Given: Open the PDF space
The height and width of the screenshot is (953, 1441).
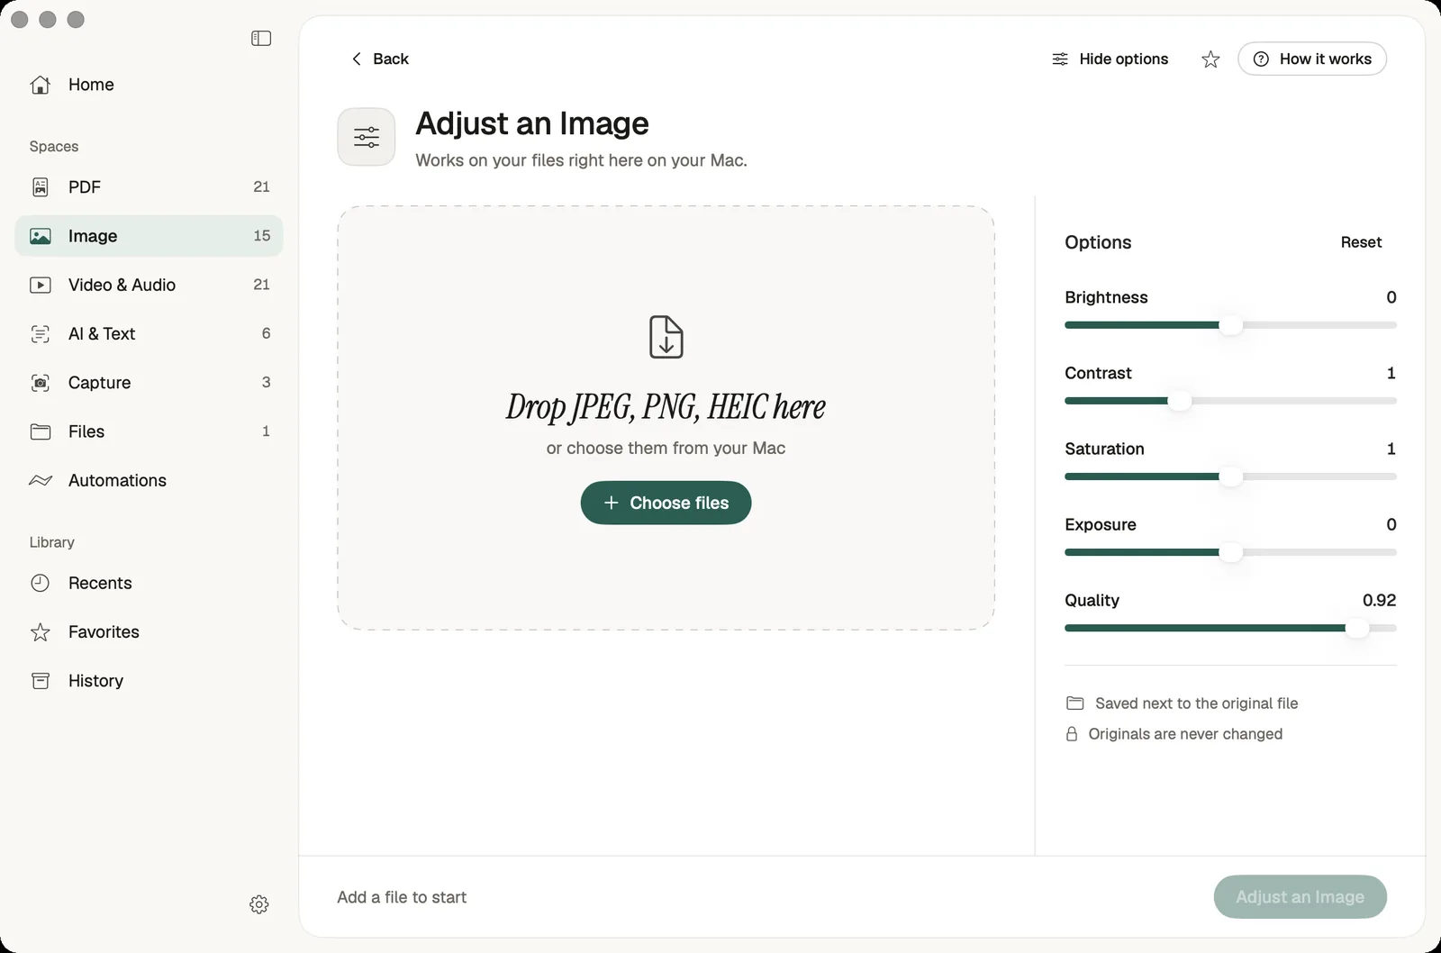Looking at the screenshot, I should (149, 187).
